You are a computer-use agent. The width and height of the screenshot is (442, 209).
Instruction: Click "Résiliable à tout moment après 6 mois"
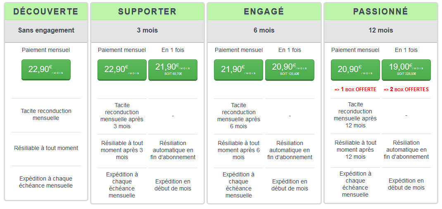(x=239, y=150)
